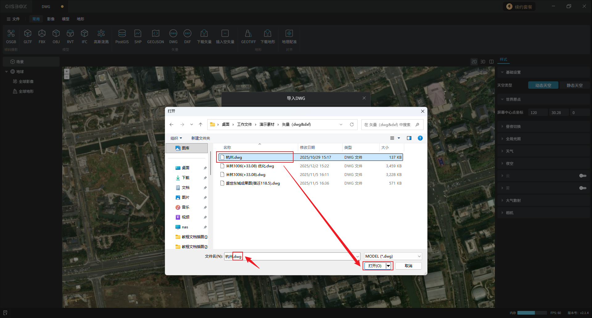
Task: Click the 打开(O) button
Action: (x=375, y=266)
